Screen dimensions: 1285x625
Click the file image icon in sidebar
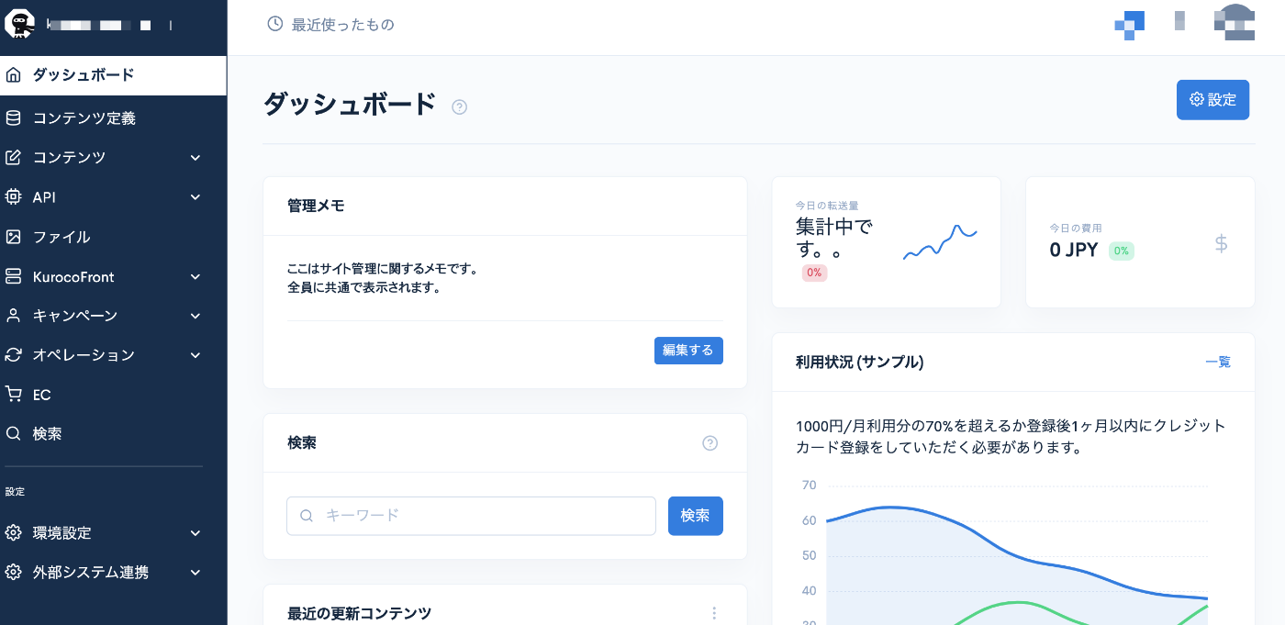point(13,237)
